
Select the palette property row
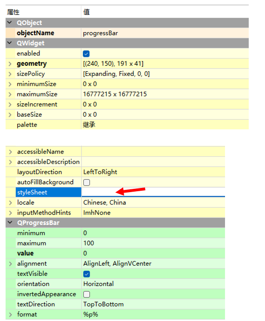pyautogui.click(x=127, y=125)
